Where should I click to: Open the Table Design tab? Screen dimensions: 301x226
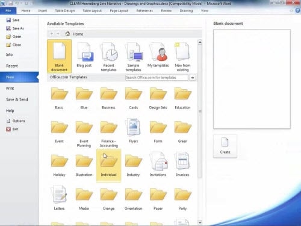pyautogui.click(x=65, y=11)
